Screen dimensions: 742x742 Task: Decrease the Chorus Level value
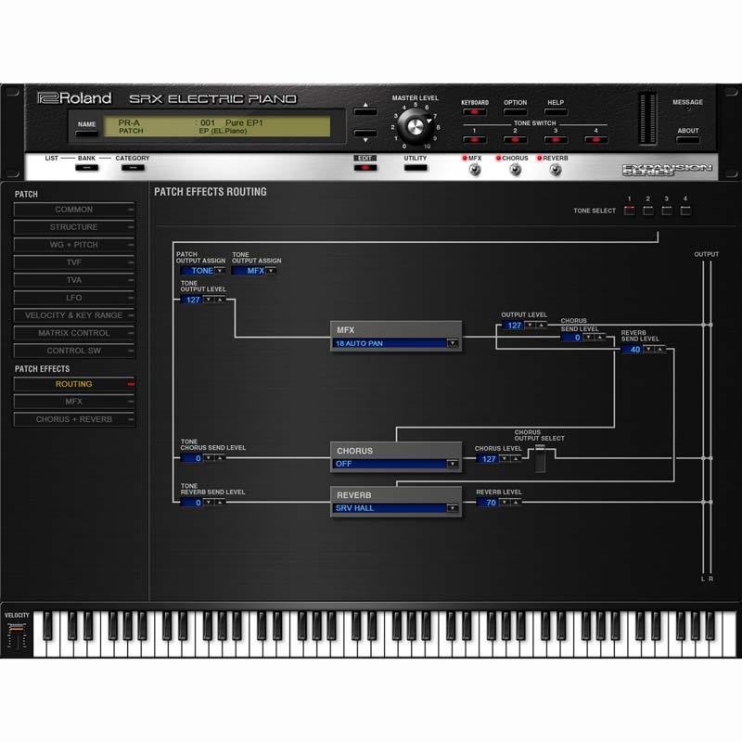pos(505,458)
